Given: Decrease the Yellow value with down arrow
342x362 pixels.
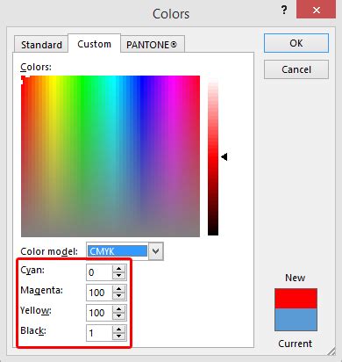Looking at the screenshot, I should point(118,316).
